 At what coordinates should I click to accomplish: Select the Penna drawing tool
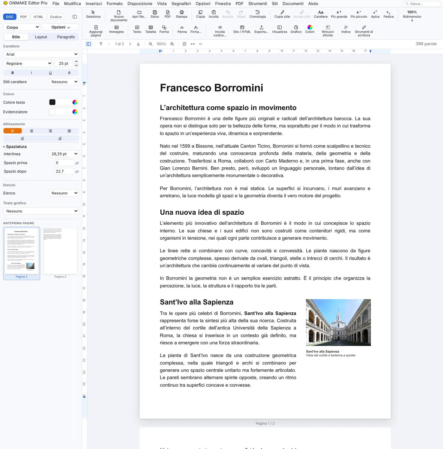tap(182, 29)
